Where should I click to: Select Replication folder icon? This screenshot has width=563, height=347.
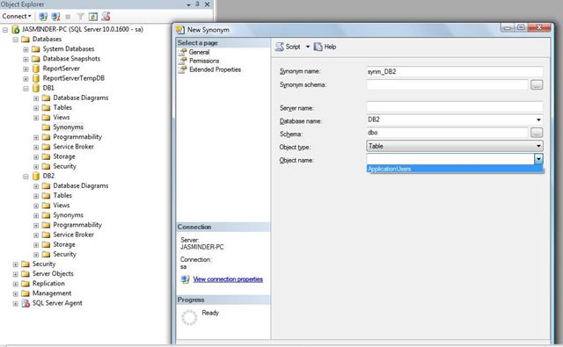(26, 284)
